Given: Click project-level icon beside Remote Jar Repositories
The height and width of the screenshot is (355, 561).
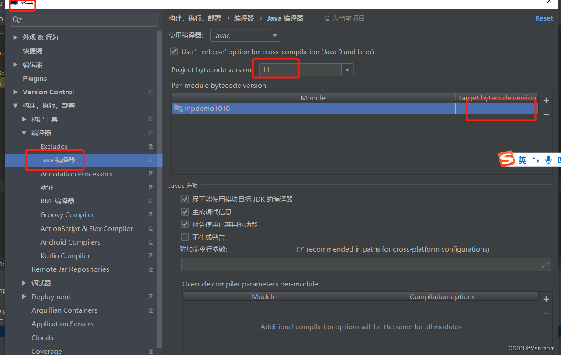Looking at the screenshot, I should 151,269.
